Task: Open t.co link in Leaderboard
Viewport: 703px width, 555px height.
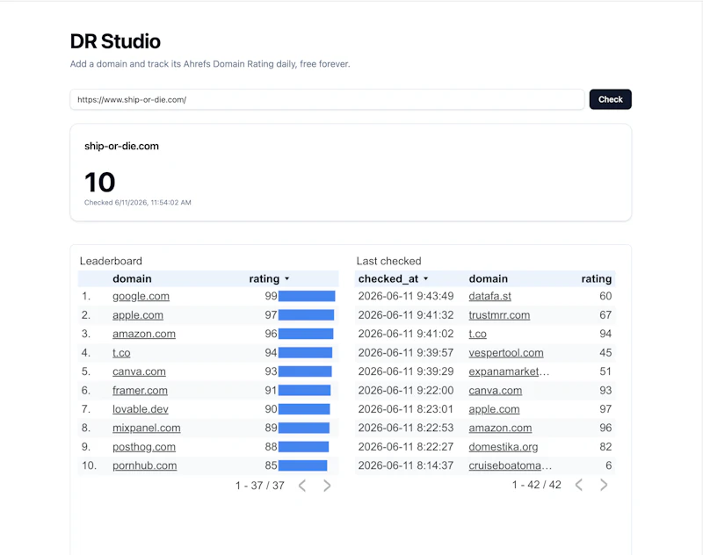Action: pos(121,352)
